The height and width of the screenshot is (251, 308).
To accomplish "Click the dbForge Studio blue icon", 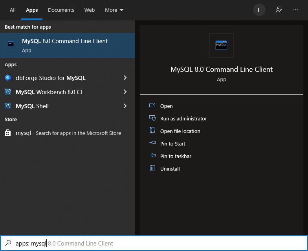I will point(8,78).
